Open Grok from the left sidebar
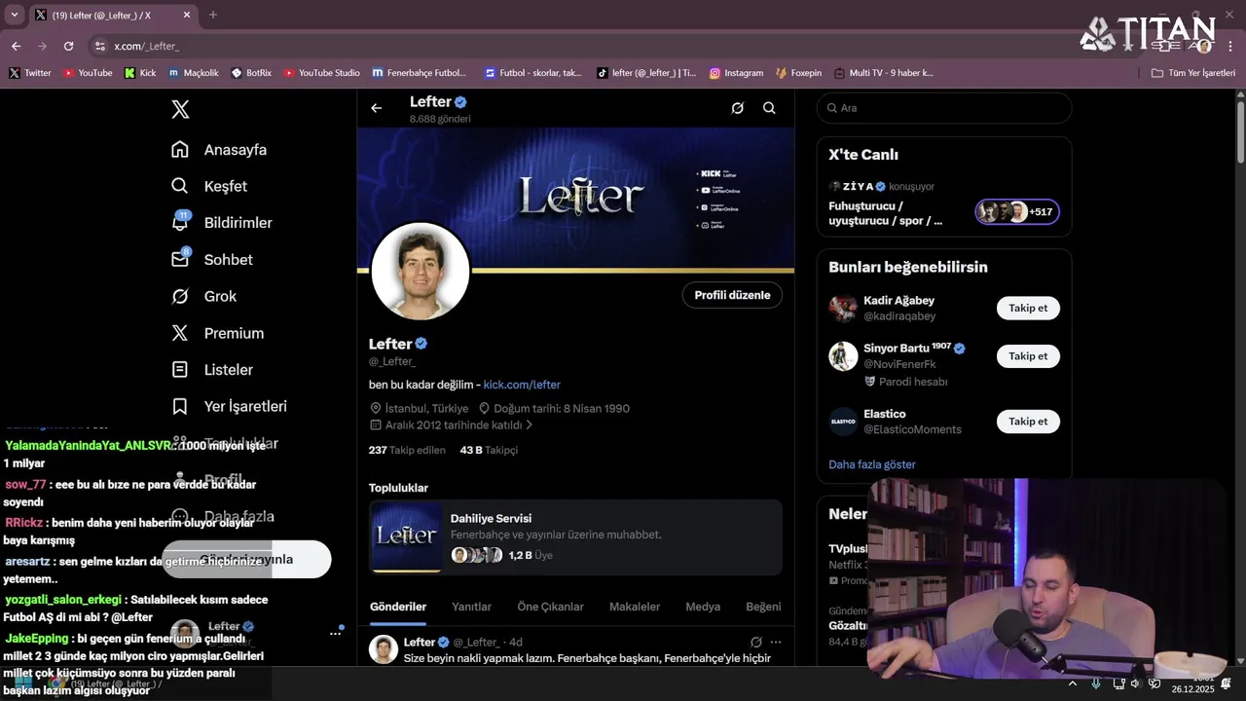1246x701 pixels. (x=203, y=296)
